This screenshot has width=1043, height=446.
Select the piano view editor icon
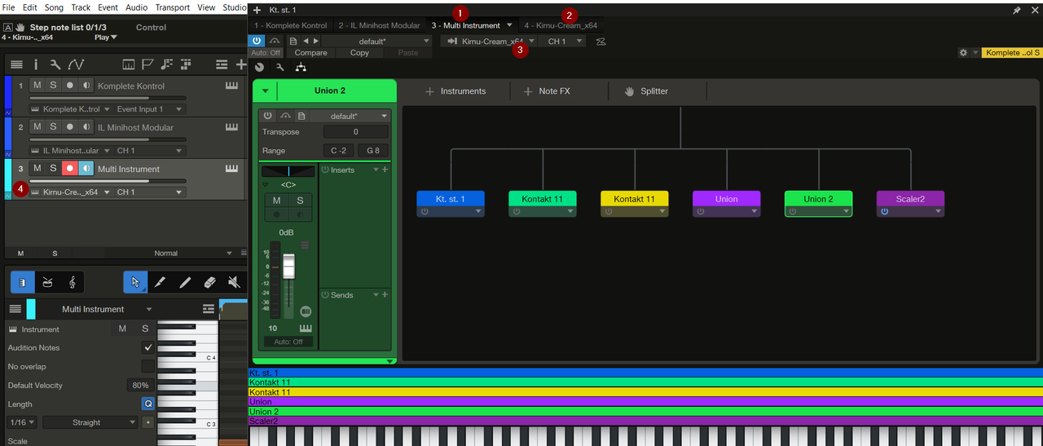23,282
